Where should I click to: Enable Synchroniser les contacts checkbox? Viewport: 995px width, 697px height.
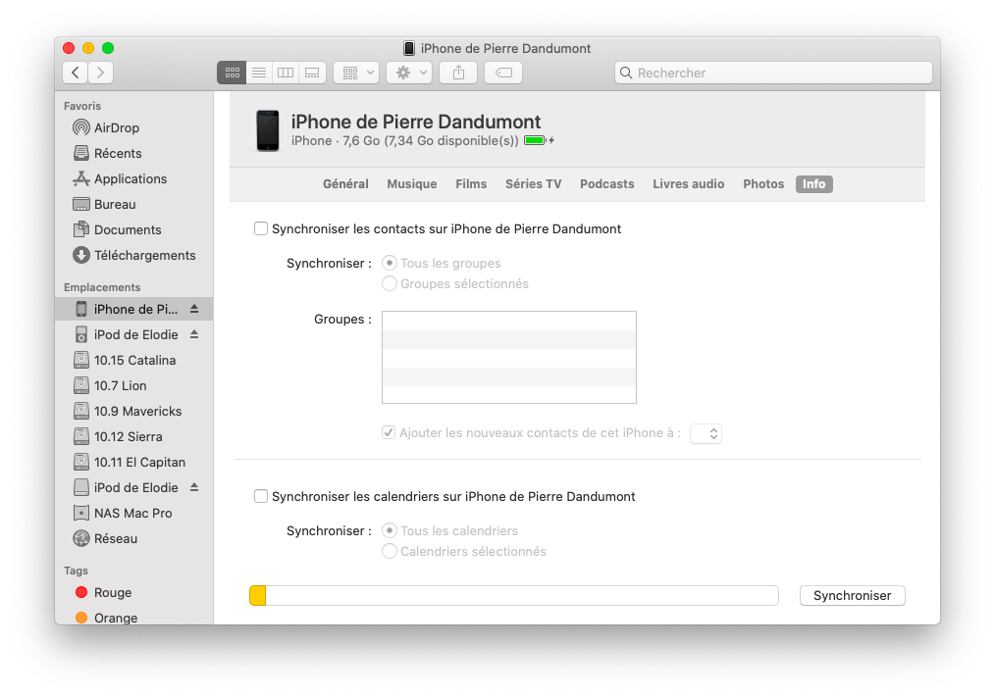pyautogui.click(x=261, y=229)
